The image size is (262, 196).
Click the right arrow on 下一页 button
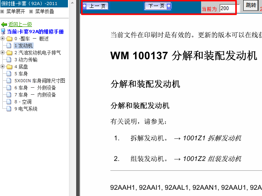[x=169, y=6]
